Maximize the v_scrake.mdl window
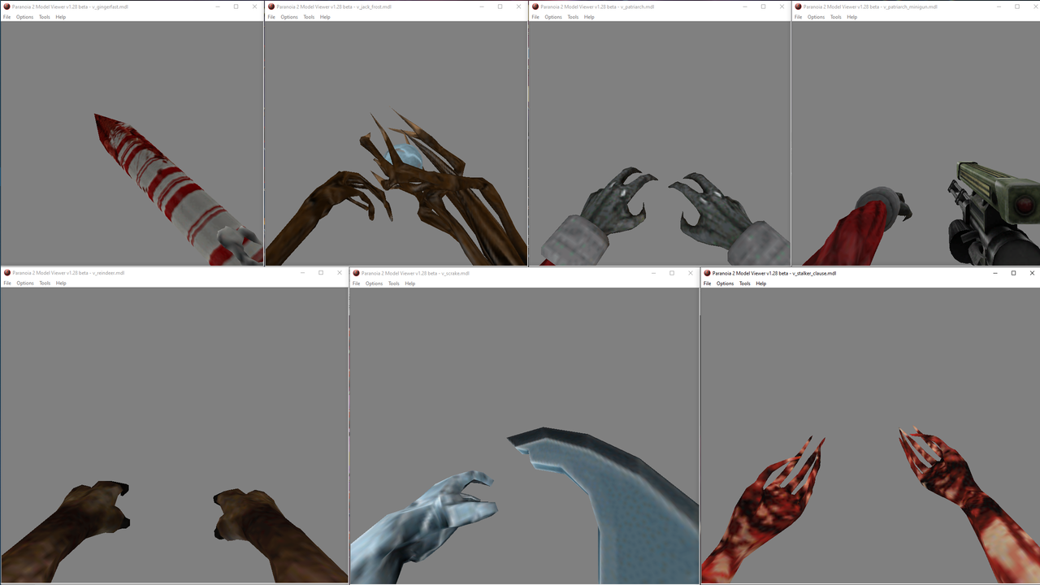This screenshot has width=1040, height=585. pos(672,273)
